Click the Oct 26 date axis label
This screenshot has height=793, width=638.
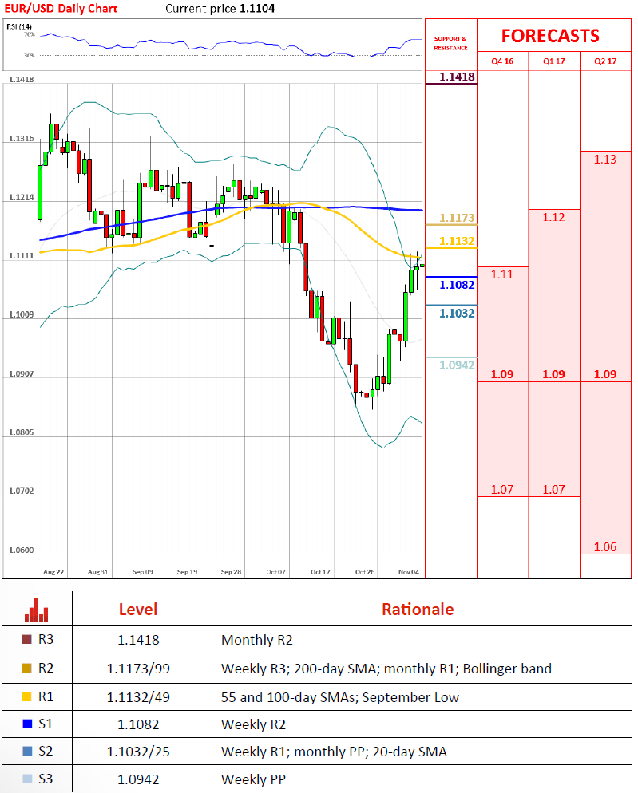365,572
